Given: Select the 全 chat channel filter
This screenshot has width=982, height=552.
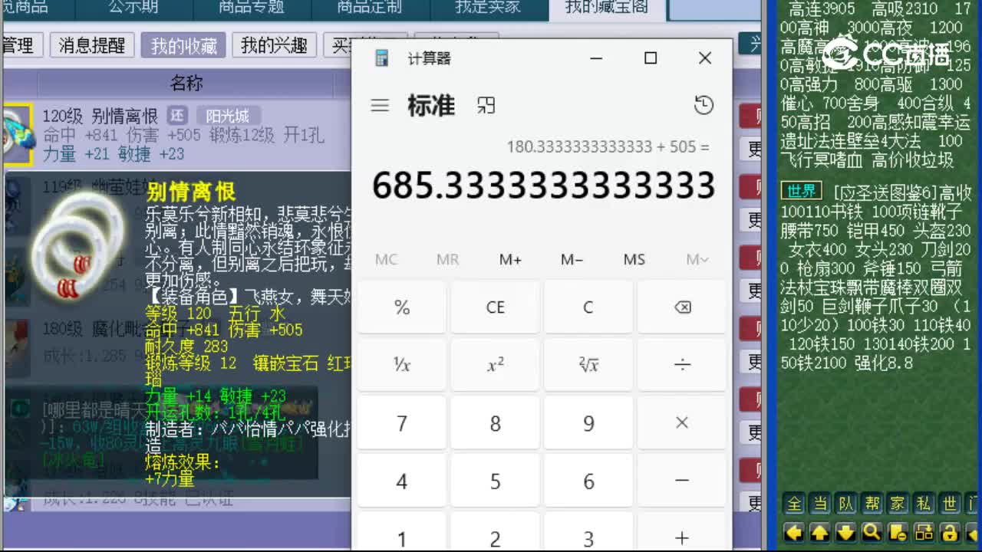Looking at the screenshot, I should point(794,503).
